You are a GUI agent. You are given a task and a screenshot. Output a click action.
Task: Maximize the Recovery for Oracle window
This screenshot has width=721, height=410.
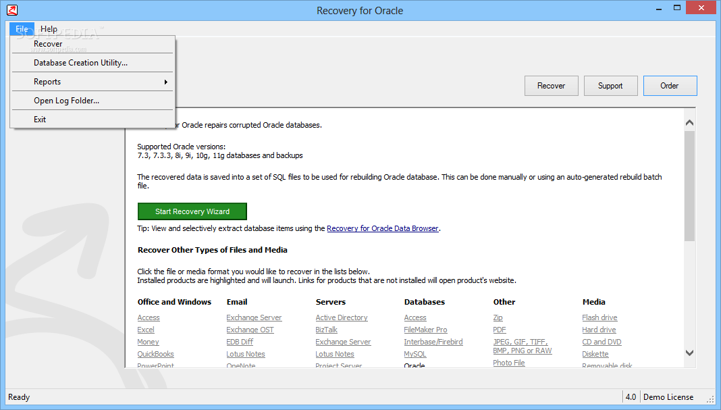tap(677, 8)
